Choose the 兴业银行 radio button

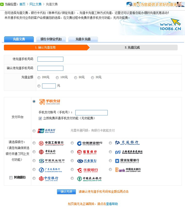(72, 161)
